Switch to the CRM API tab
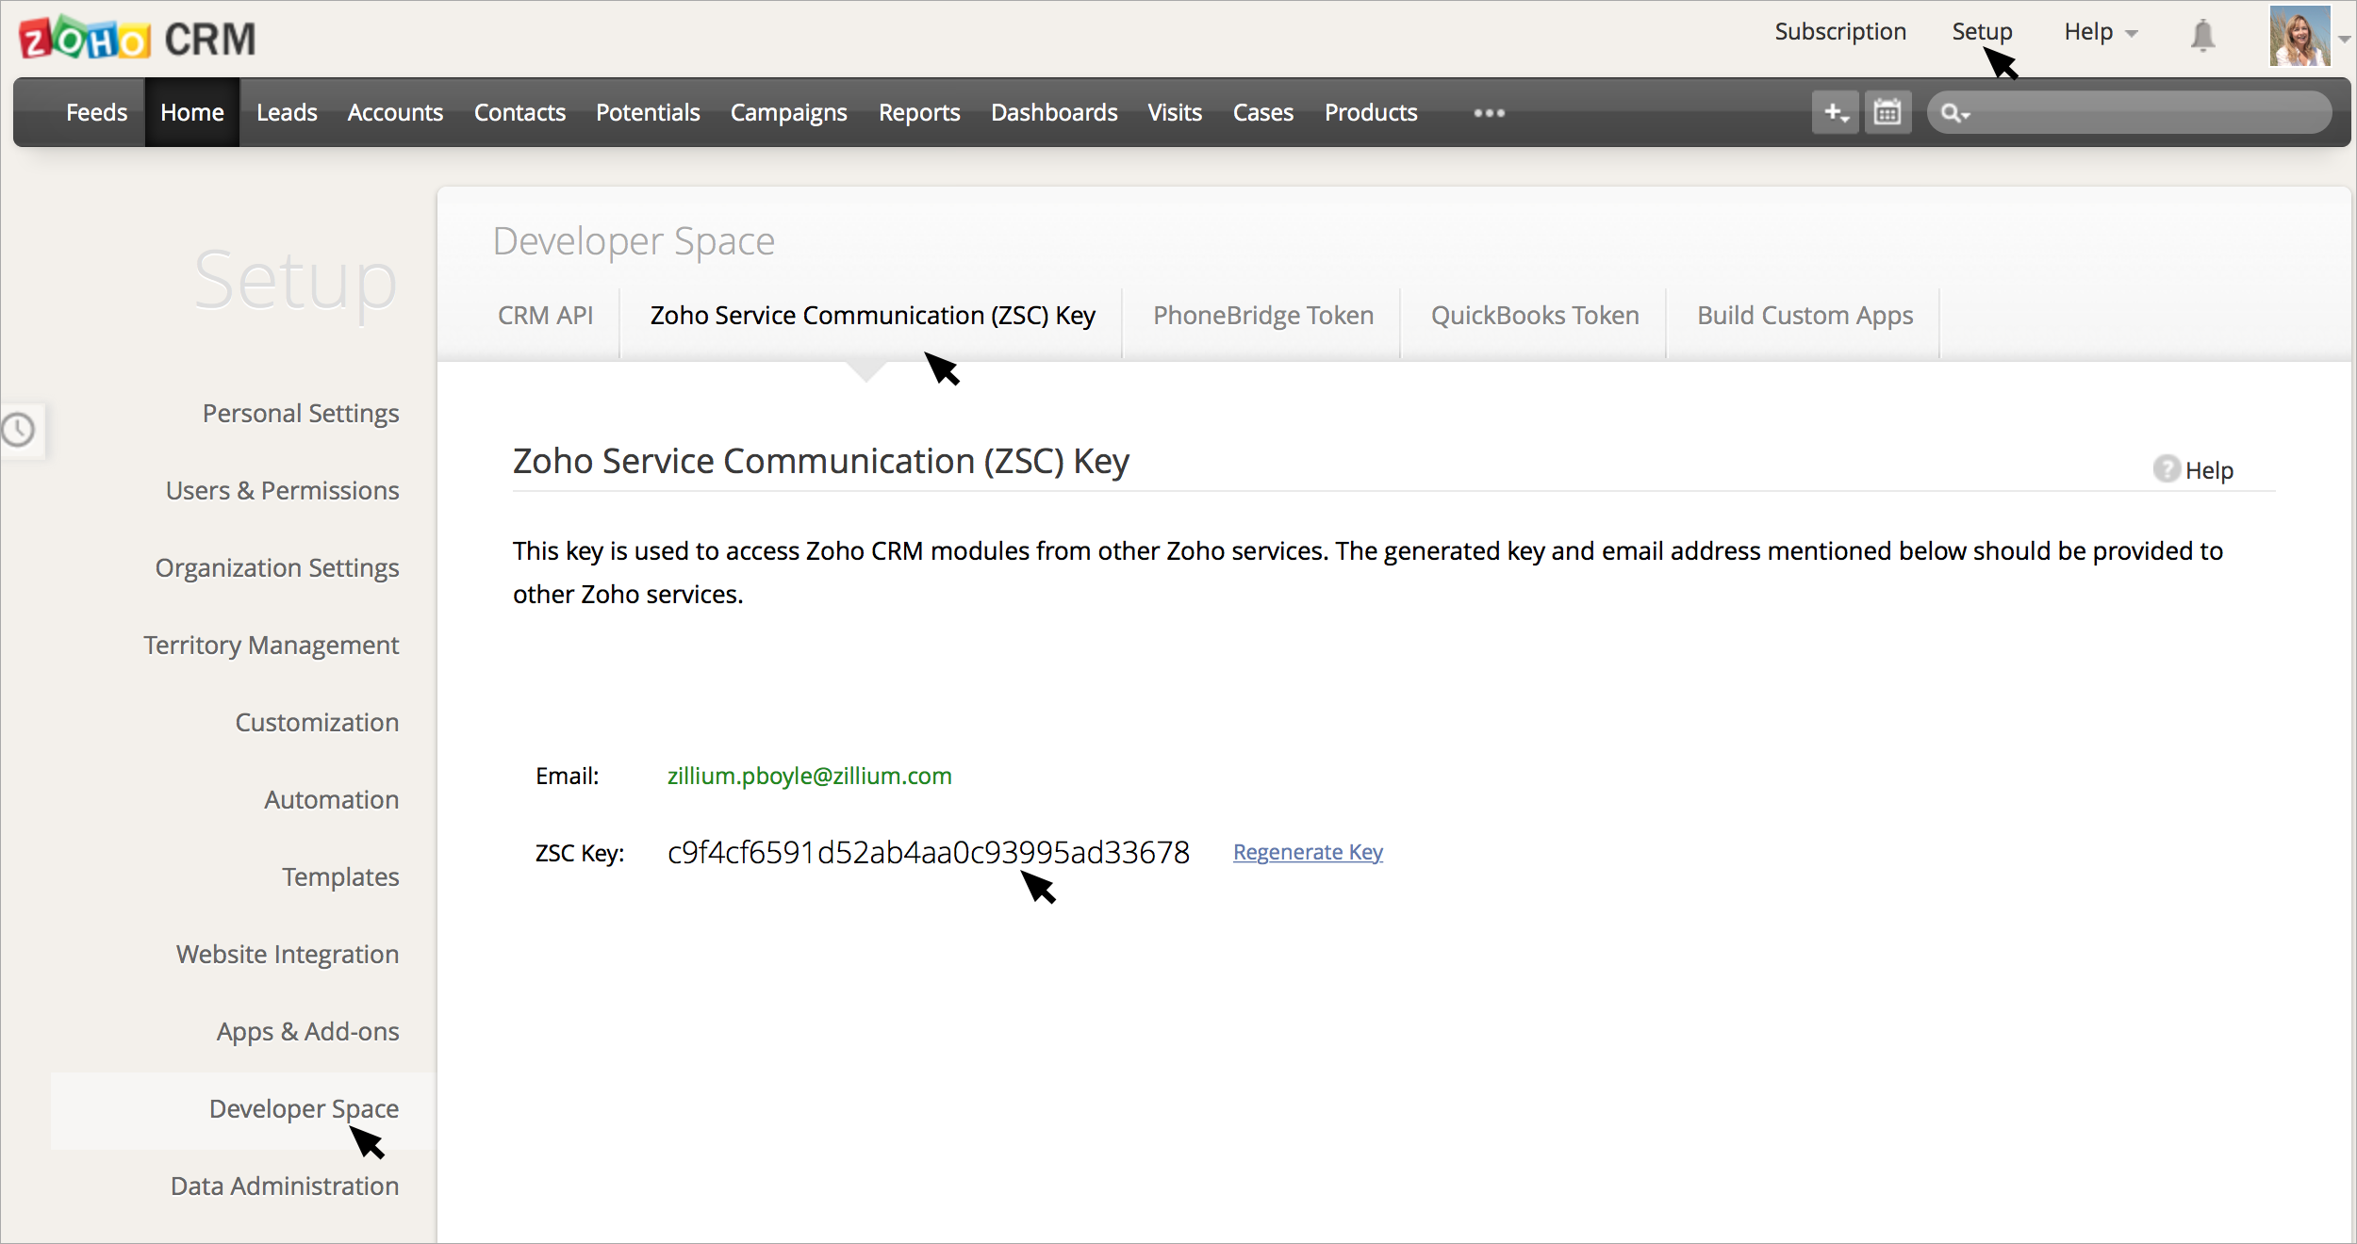The image size is (2357, 1244). (x=545, y=315)
